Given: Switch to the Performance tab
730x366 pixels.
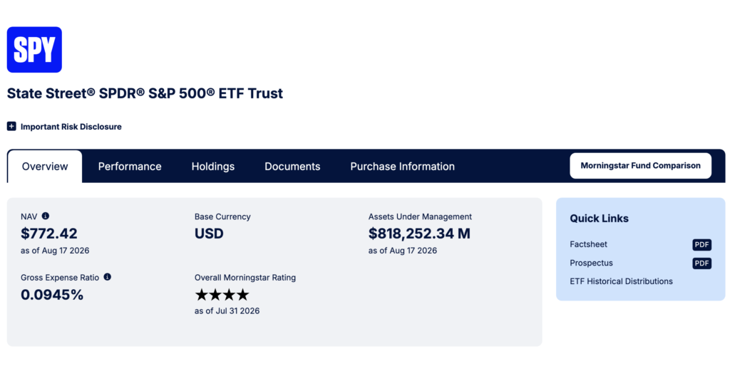Looking at the screenshot, I should tap(130, 167).
